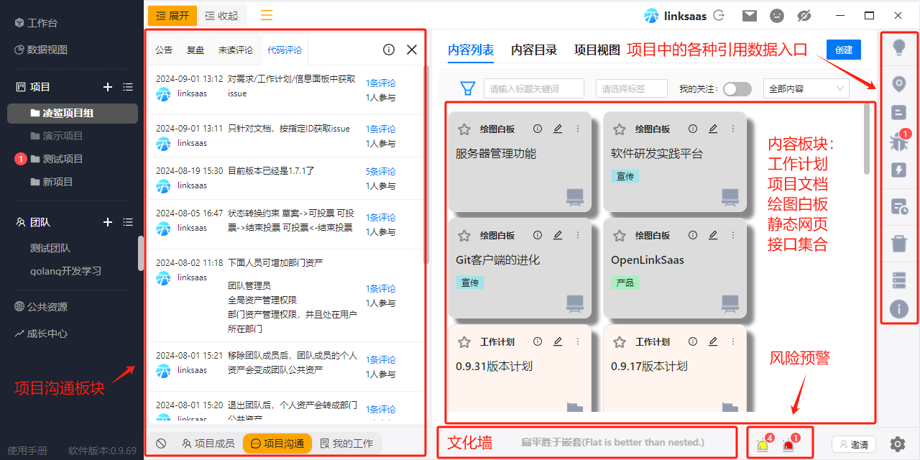Star the 0.9.31版本计划 card
Screen dimensions: 920x460
(x=464, y=341)
